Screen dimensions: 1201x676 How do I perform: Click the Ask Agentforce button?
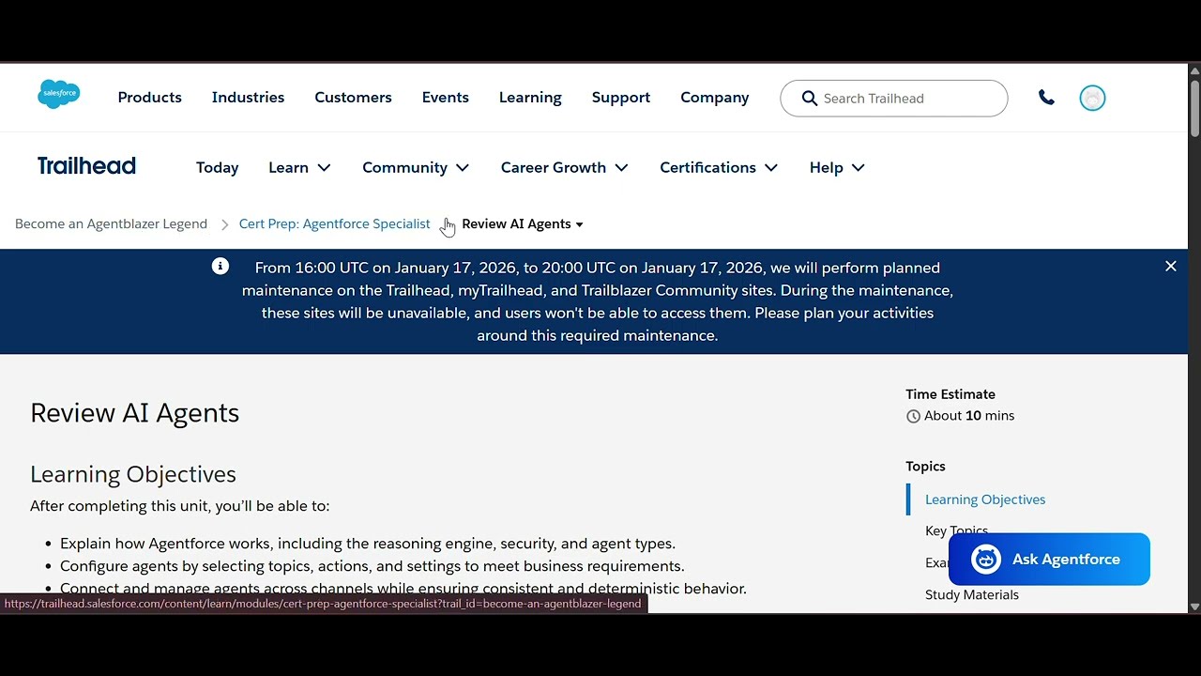1049,560
